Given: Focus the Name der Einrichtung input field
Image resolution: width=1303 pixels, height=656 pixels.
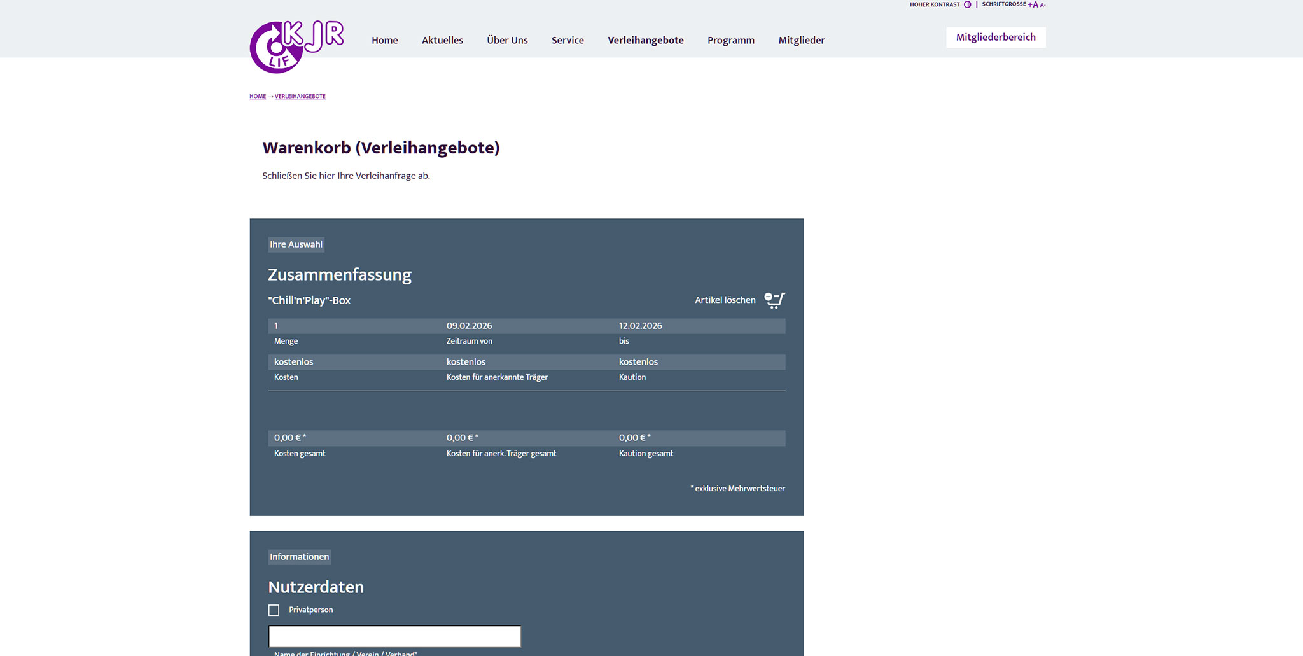Looking at the screenshot, I should pos(394,636).
